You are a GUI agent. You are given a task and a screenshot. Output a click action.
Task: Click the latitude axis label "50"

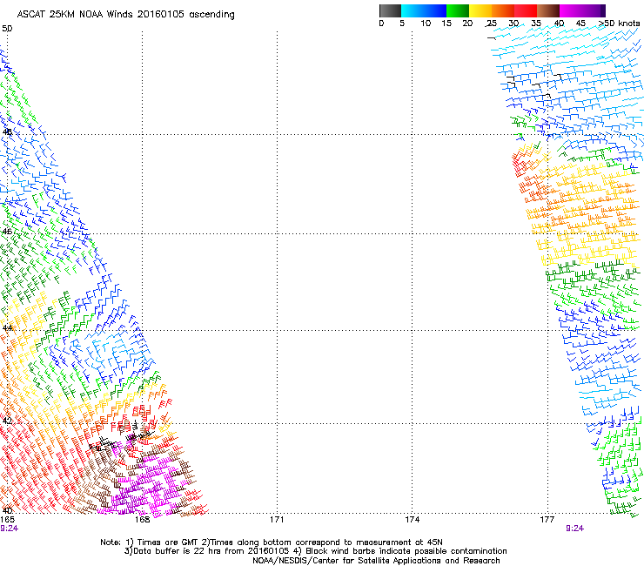(x=7, y=29)
